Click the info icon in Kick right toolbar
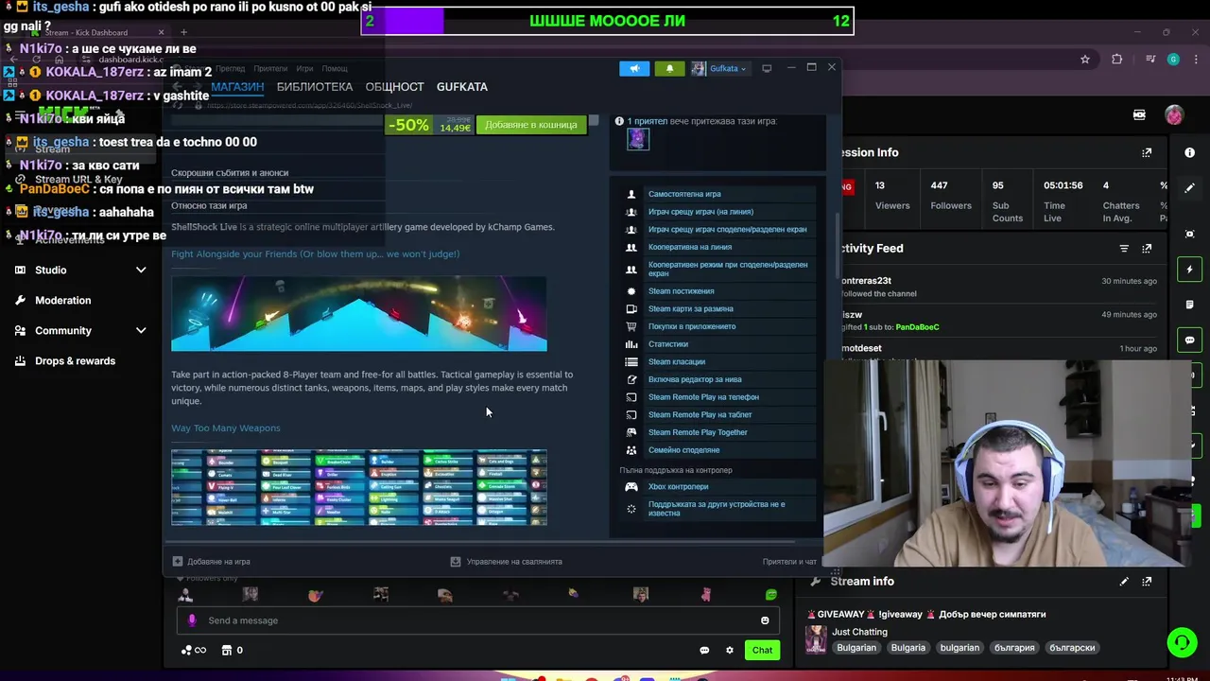 click(x=1189, y=152)
